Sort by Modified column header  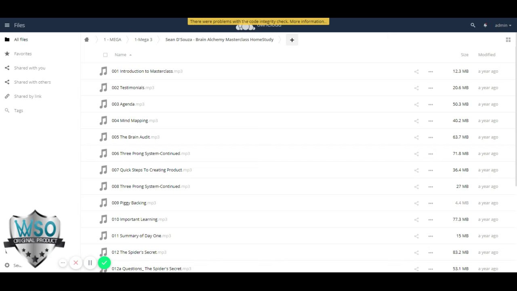487,55
